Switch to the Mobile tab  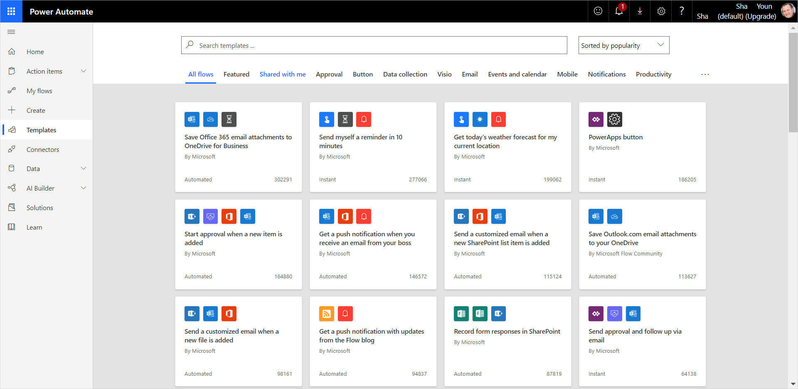coord(567,74)
